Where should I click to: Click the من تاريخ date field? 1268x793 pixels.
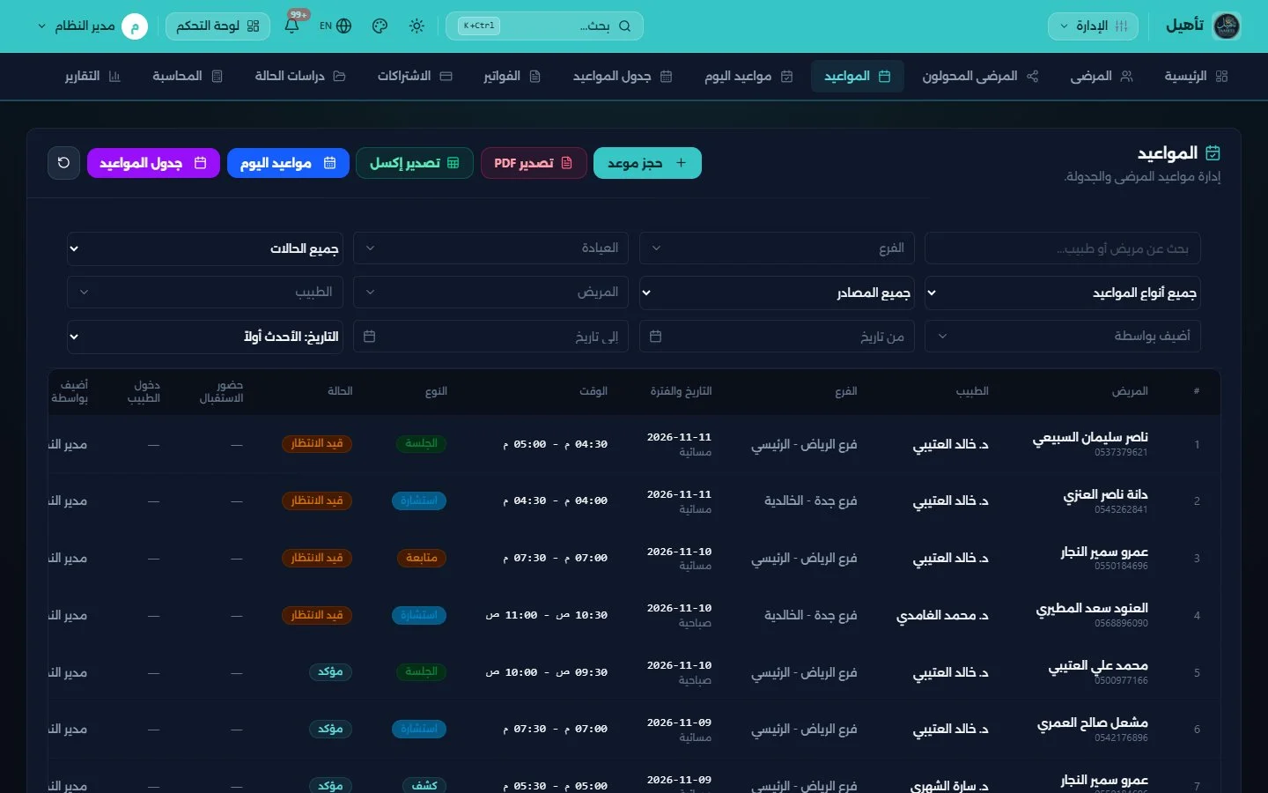pos(777,337)
